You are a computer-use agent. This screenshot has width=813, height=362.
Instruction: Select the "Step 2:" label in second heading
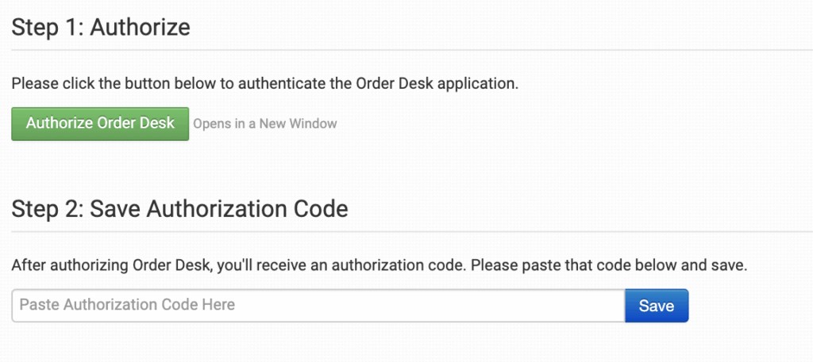click(x=47, y=209)
